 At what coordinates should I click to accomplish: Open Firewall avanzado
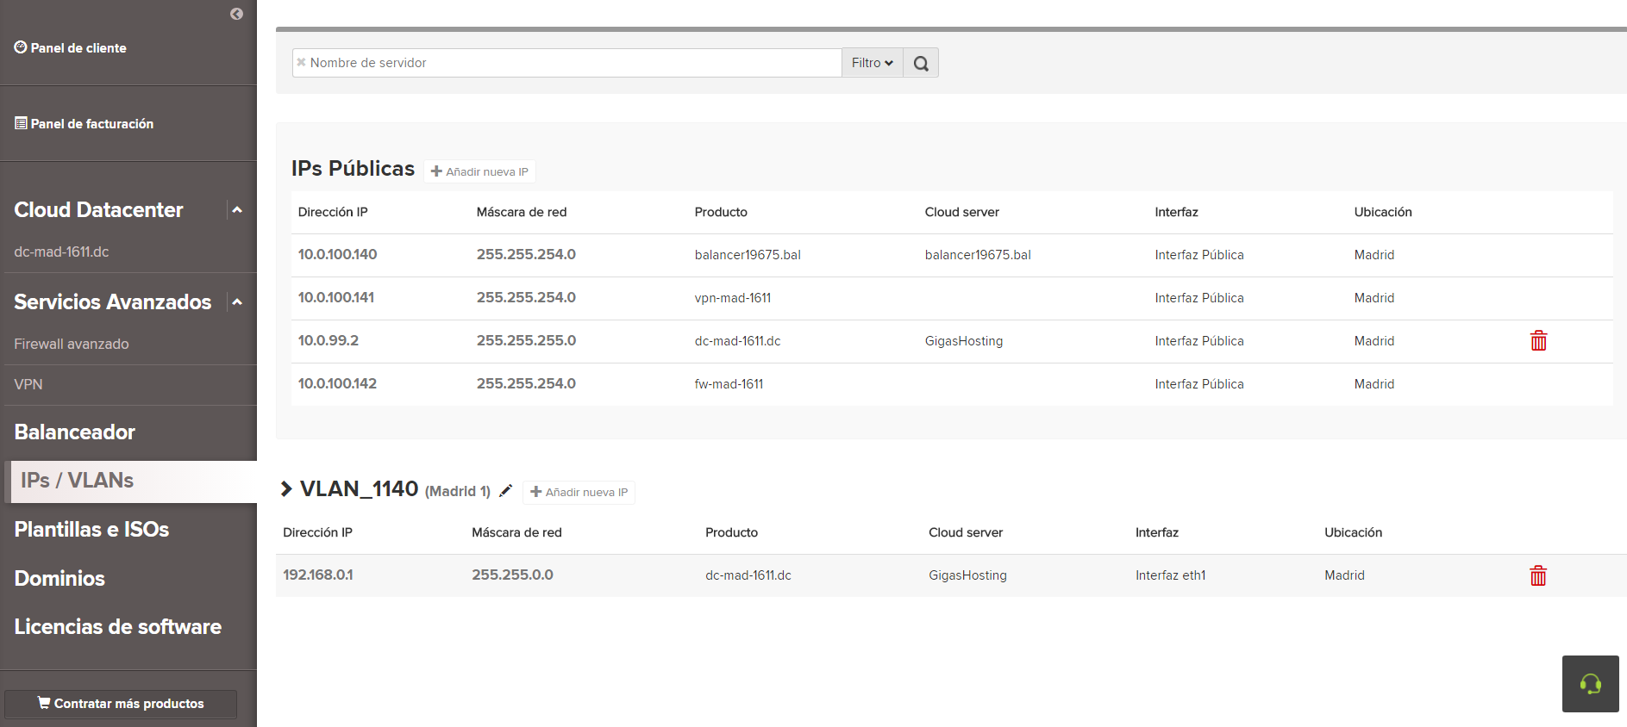(72, 344)
